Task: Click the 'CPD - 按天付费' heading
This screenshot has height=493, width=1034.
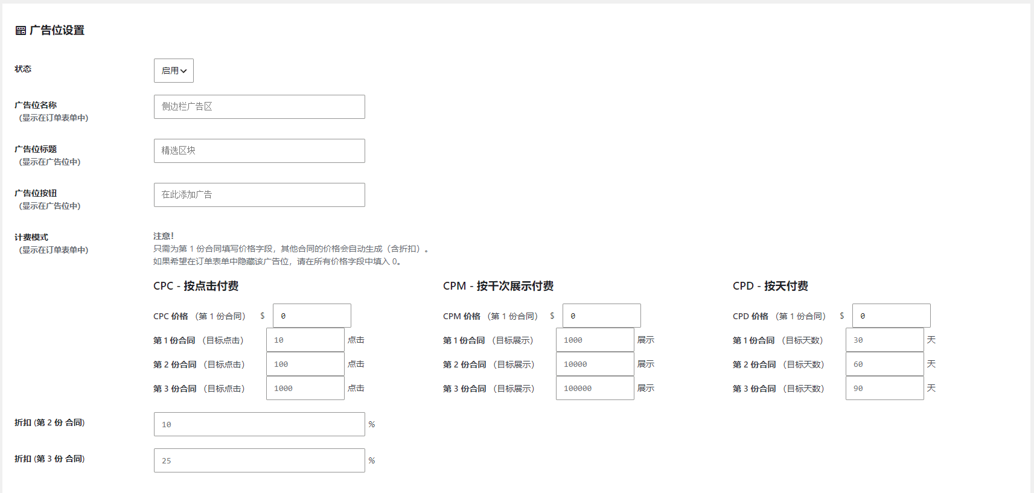Action: [x=771, y=286]
